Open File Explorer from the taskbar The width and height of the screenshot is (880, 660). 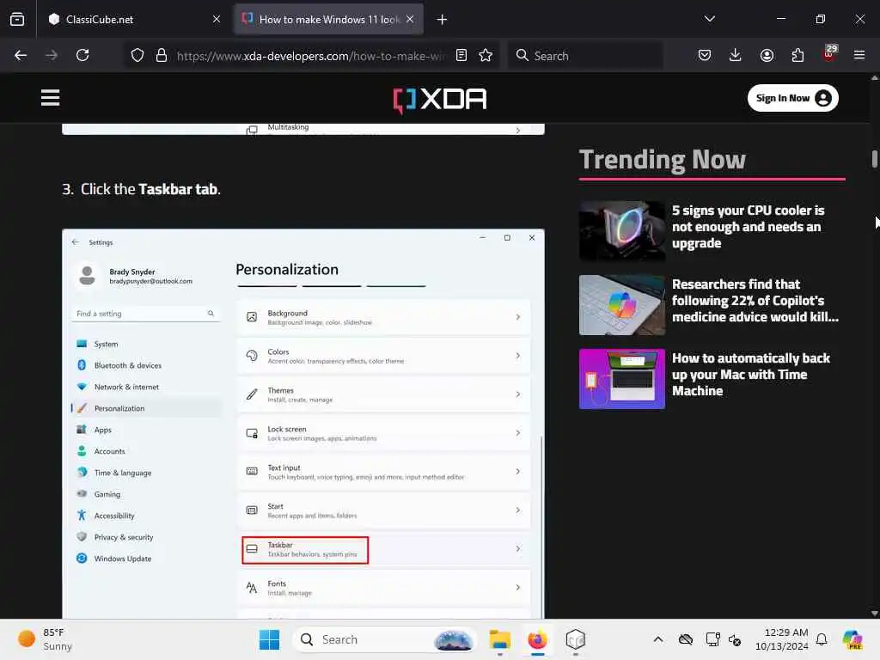pos(499,639)
